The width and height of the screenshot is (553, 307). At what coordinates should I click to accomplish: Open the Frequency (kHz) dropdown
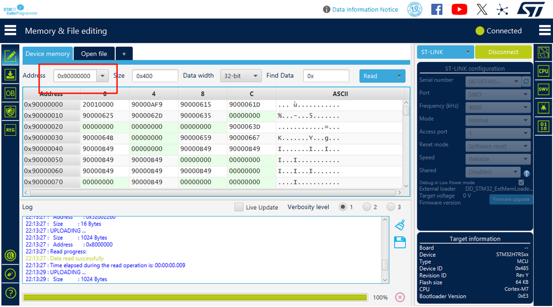(498, 108)
